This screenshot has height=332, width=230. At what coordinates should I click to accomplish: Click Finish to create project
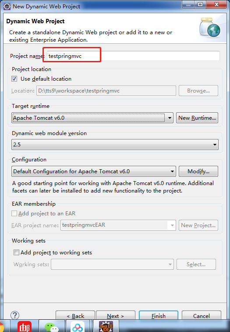pos(159,315)
